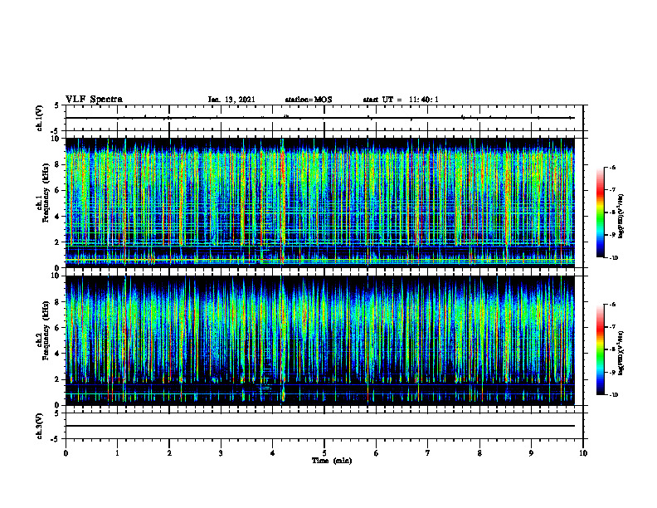Click time axis tick label "1"
Image resolution: width=657 pixels, height=508 pixels.
click(117, 453)
